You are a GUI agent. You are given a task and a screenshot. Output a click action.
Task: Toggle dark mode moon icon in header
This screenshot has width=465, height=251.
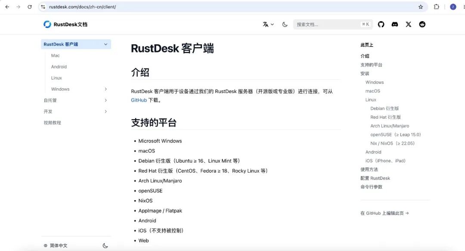(285, 25)
